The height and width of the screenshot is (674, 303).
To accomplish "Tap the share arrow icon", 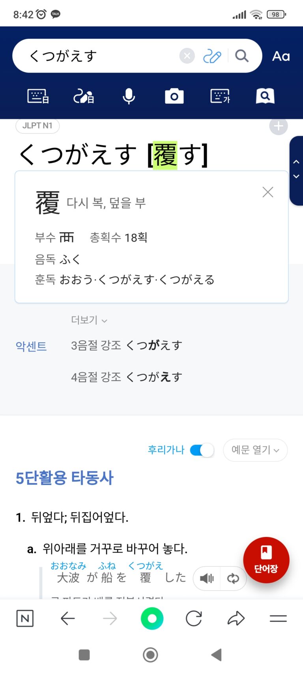I will [236, 619].
